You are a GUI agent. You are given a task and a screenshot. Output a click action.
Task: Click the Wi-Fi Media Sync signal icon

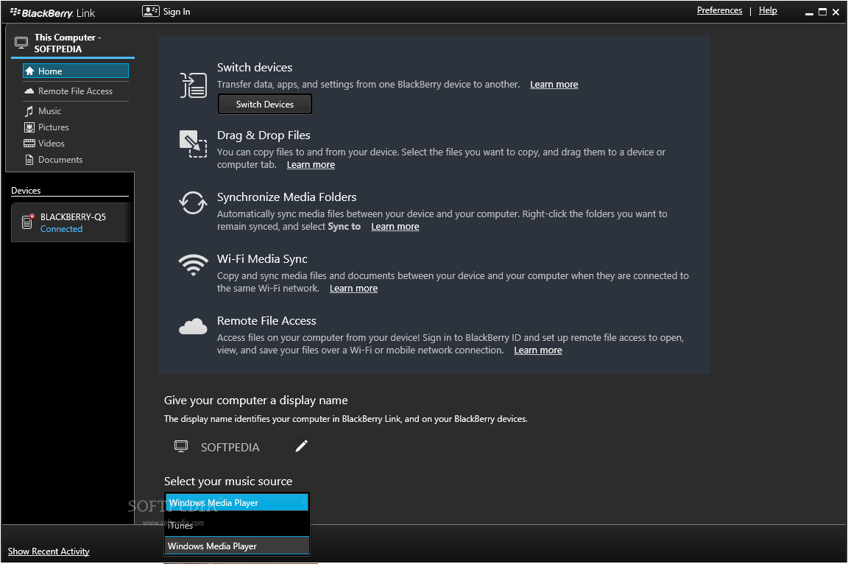(193, 265)
